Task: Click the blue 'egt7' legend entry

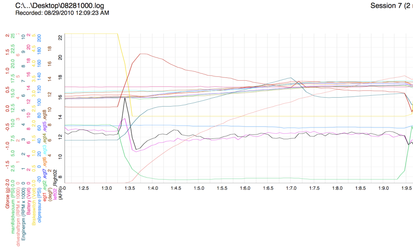Action: click(x=44, y=172)
